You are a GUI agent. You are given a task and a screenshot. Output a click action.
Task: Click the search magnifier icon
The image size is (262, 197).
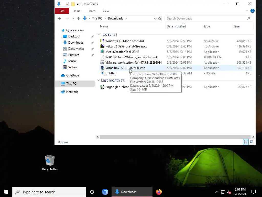click(248, 18)
